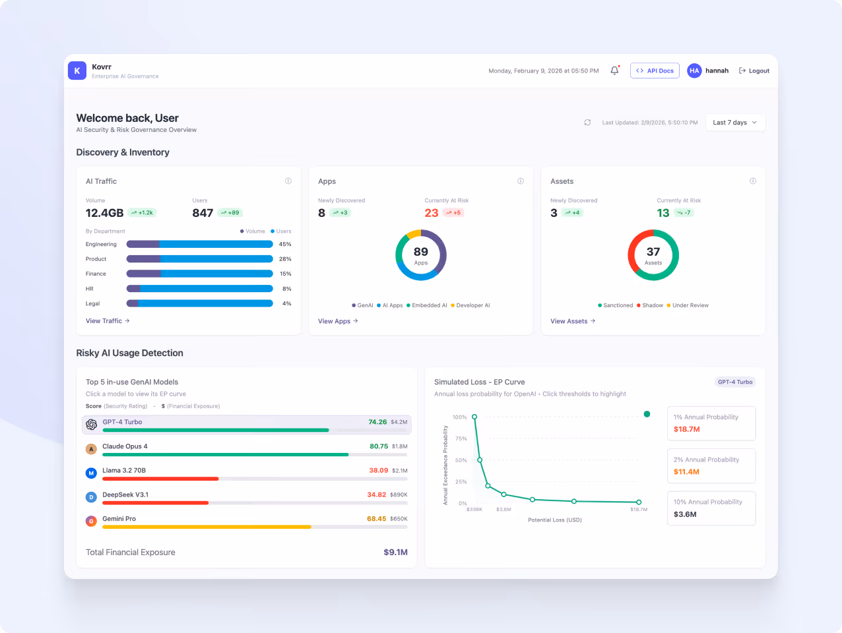Click the Meta icon beside Llama 3.2 70B
This screenshot has width=842, height=633.
91,473
